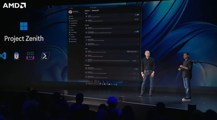
Task: Open the File Explorer settings chevron
Action: [x=138, y=27]
